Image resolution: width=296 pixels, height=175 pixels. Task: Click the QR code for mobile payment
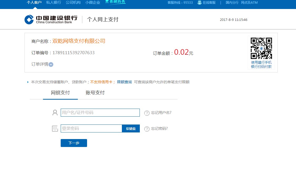[x=261, y=48]
